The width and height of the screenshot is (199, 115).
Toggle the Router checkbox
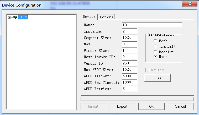point(148,70)
